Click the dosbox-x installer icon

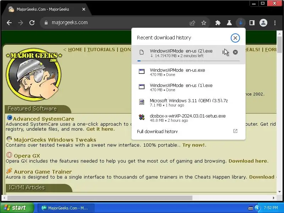[142, 117]
